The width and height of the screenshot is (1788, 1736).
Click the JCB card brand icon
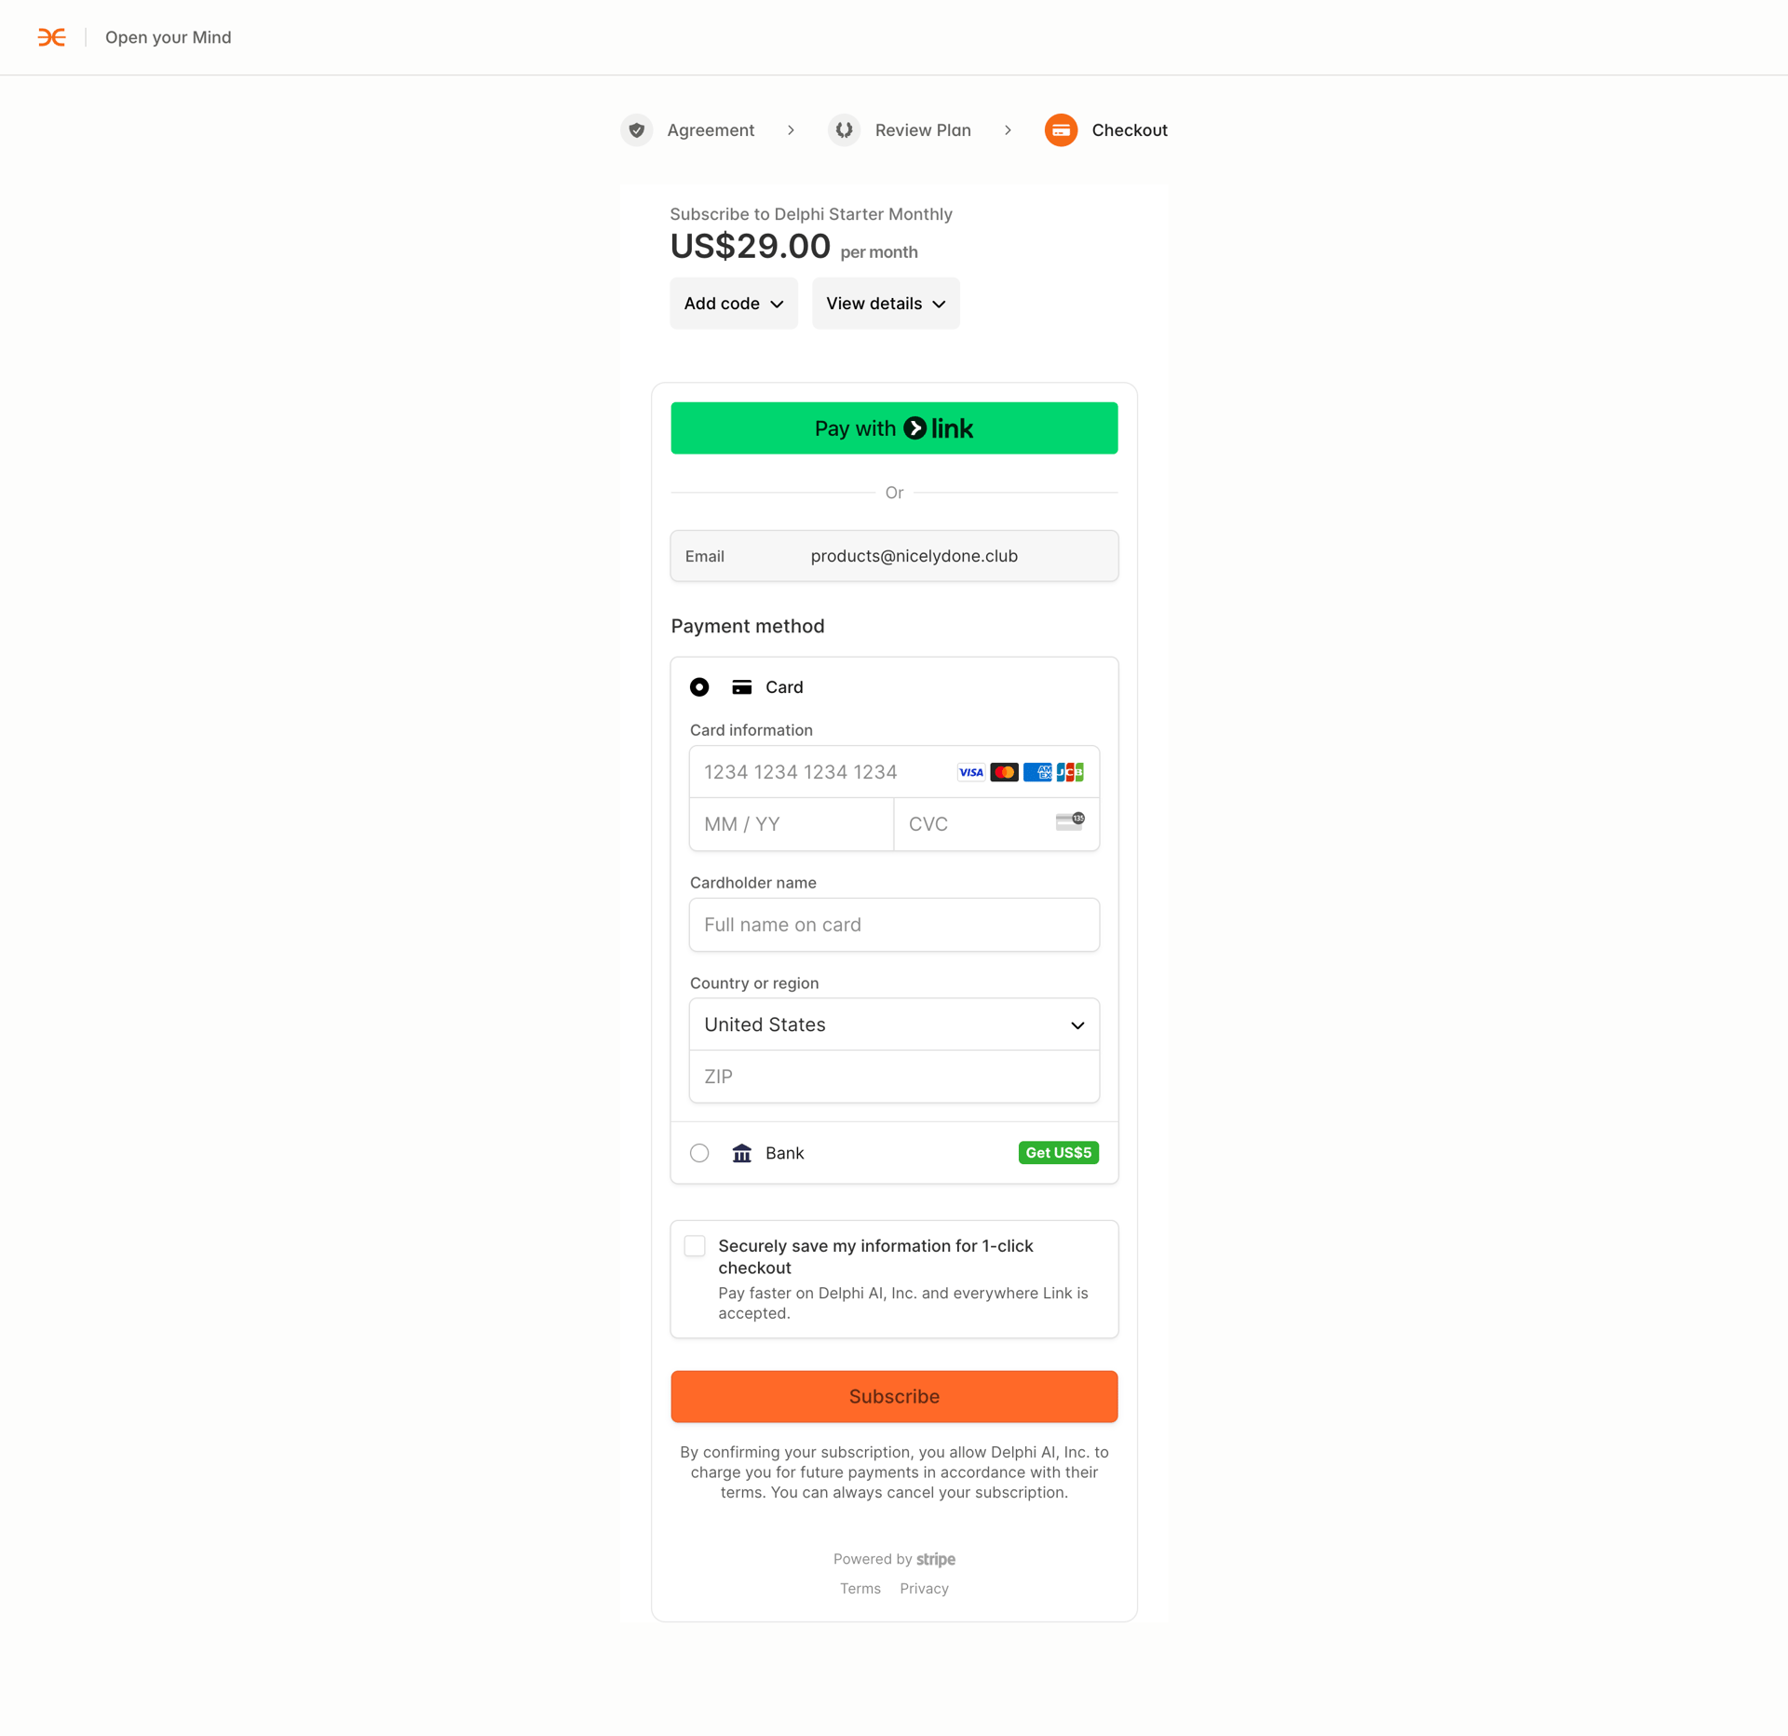(x=1071, y=772)
